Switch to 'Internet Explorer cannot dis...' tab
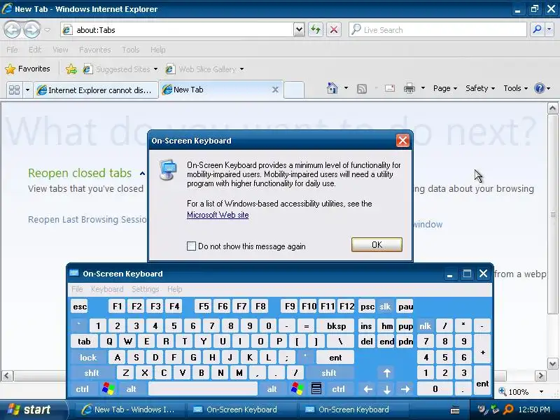Screen dimensions: 560x420 pyautogui.click(x=96, y=90)
